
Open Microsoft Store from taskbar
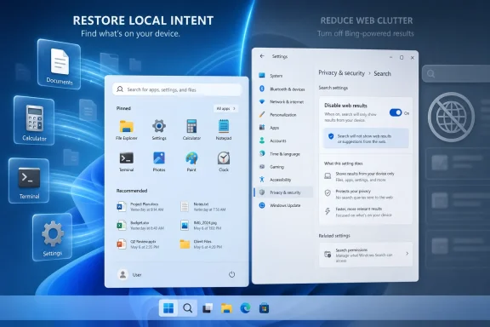pos(264,308)
